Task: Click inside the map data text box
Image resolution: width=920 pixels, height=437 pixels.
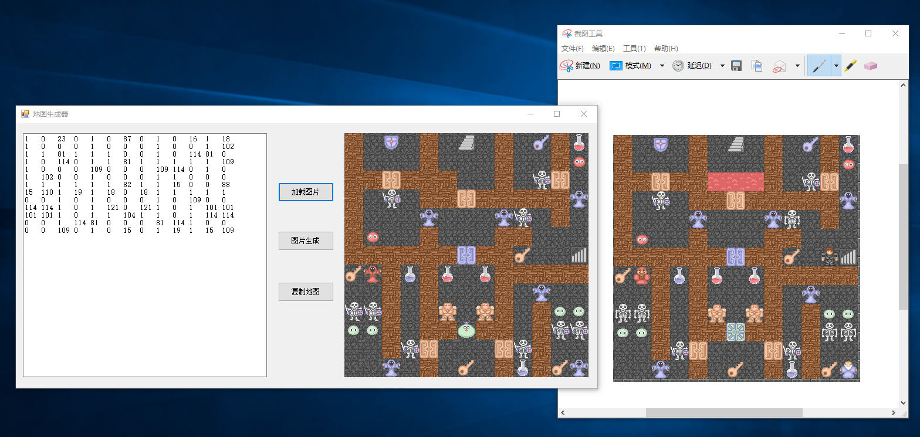Action: 145,255
